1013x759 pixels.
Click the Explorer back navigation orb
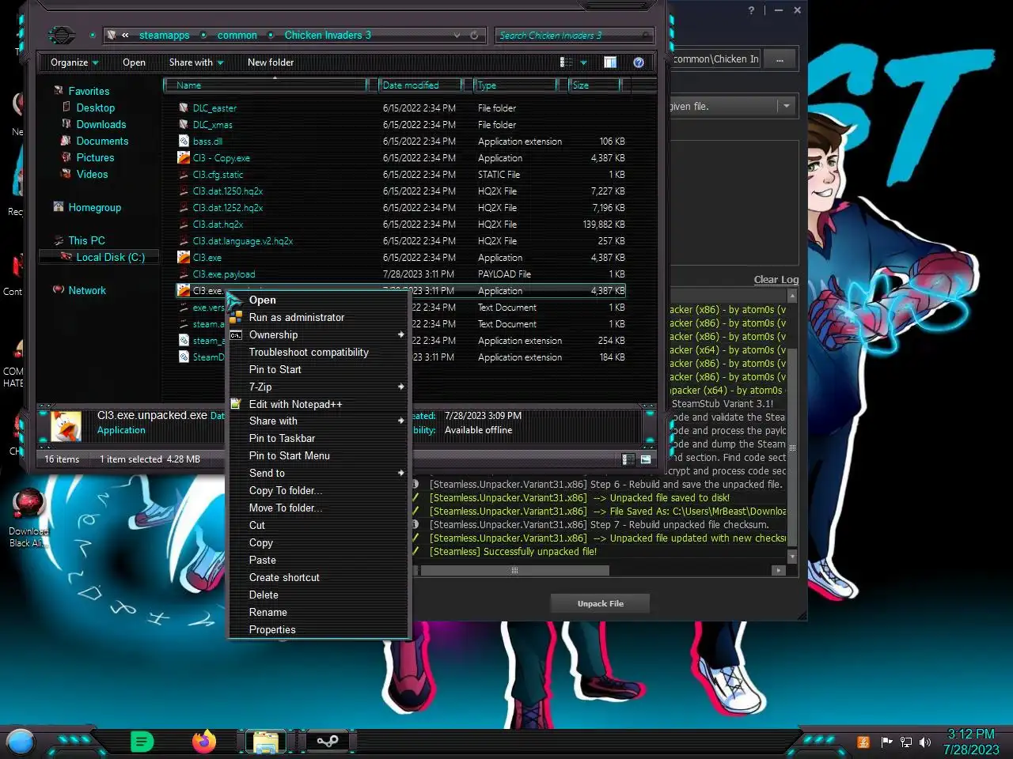click(x=61, y=35)
